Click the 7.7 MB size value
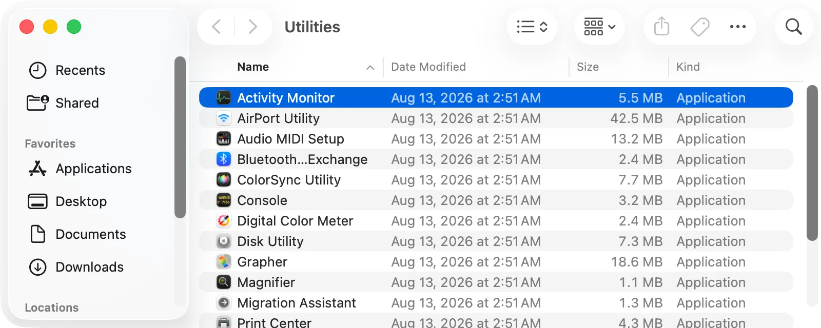821x328 pixels. coord(640,179)
